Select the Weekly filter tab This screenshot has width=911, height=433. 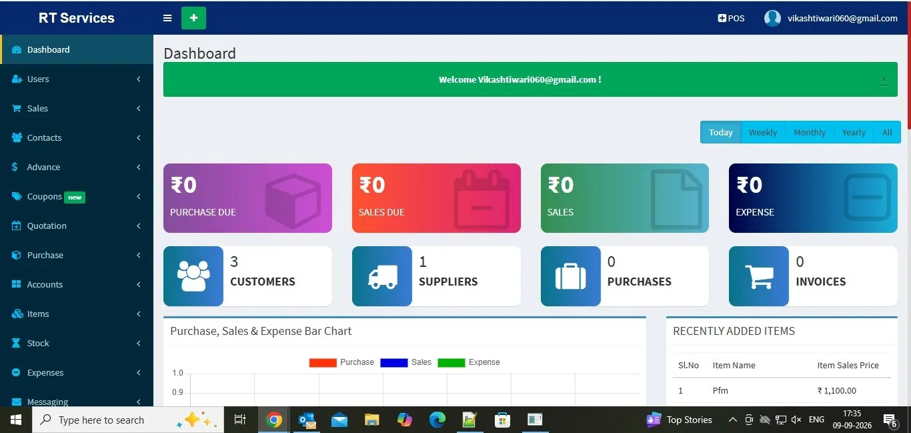(x=763, y=132)
